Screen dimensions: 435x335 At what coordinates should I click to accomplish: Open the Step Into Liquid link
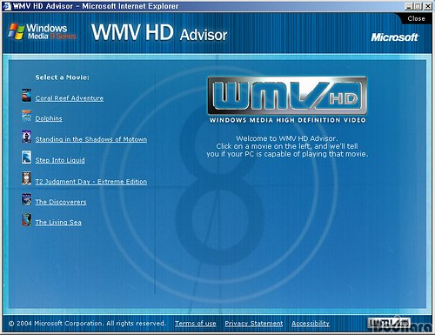pos(60,160)
